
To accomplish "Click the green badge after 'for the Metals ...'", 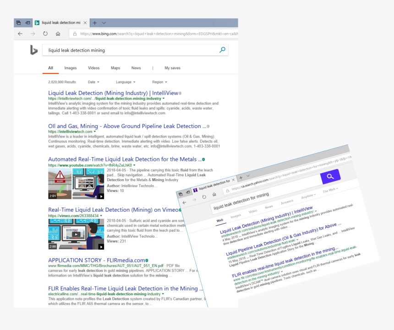I will (203, 160).
